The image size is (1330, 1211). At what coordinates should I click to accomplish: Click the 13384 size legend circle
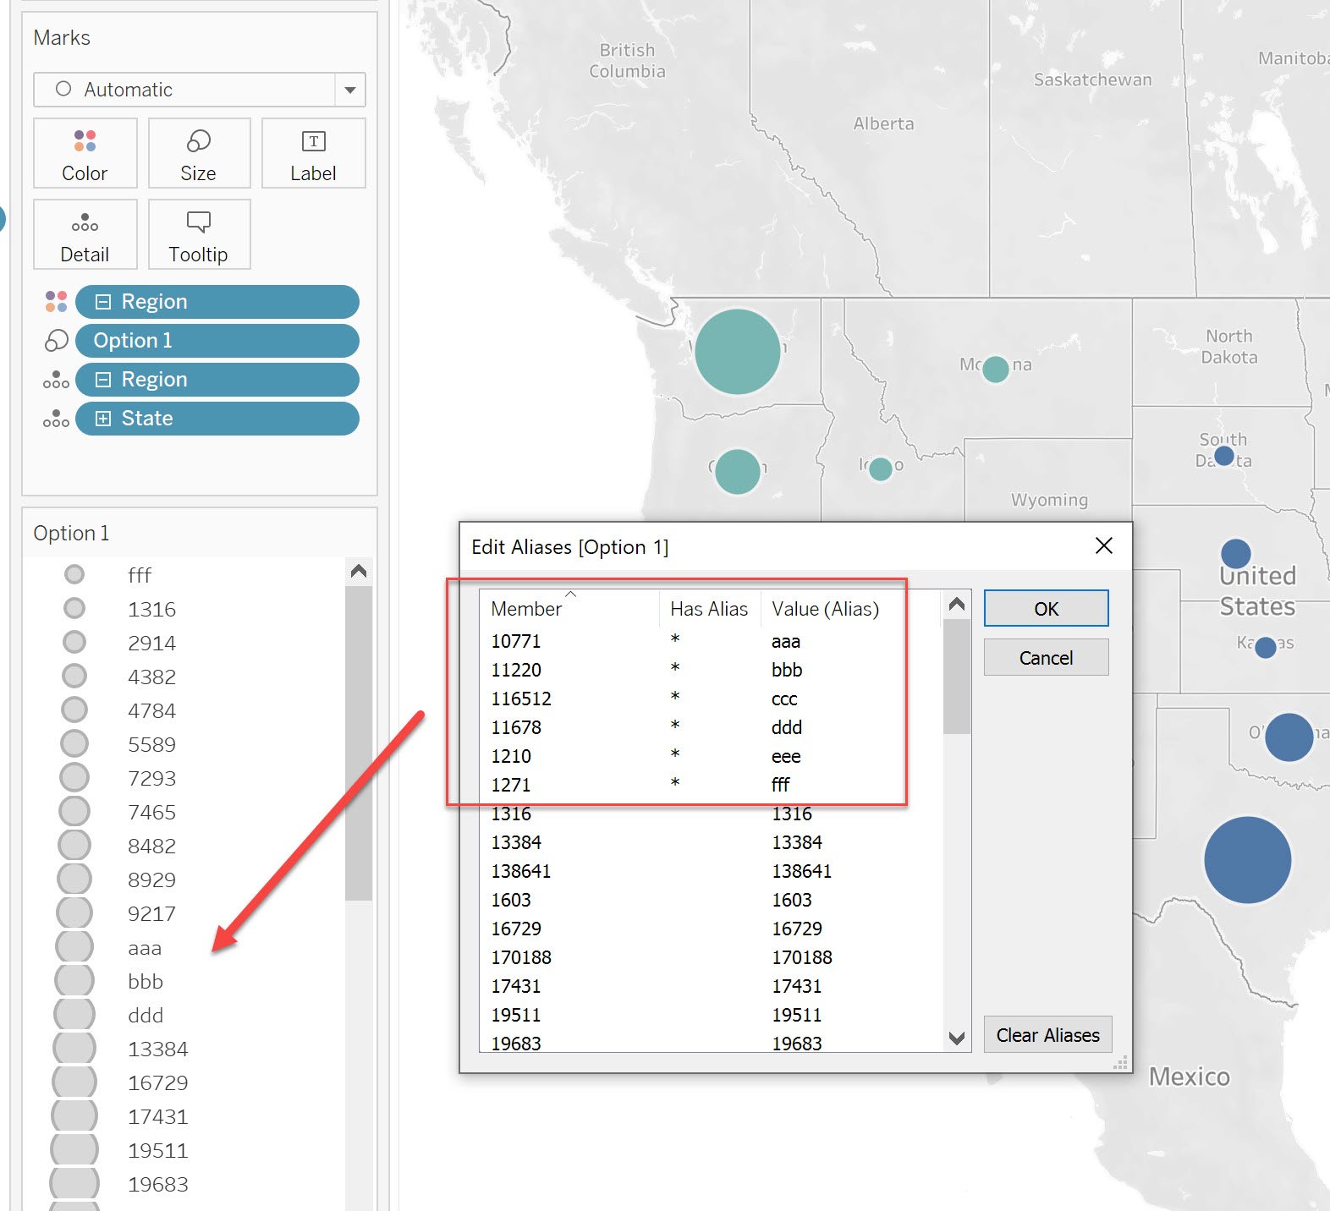[x=74, y=1049]
